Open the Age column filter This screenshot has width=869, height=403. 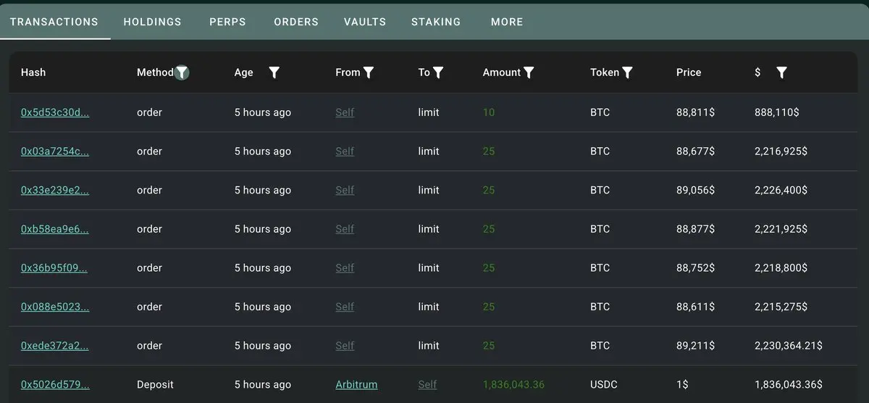pos(274,72)
